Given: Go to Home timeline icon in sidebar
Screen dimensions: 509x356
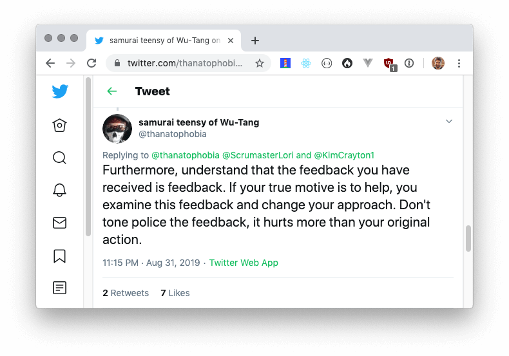Looking at the screenshot, I should (x=59, y=125).
